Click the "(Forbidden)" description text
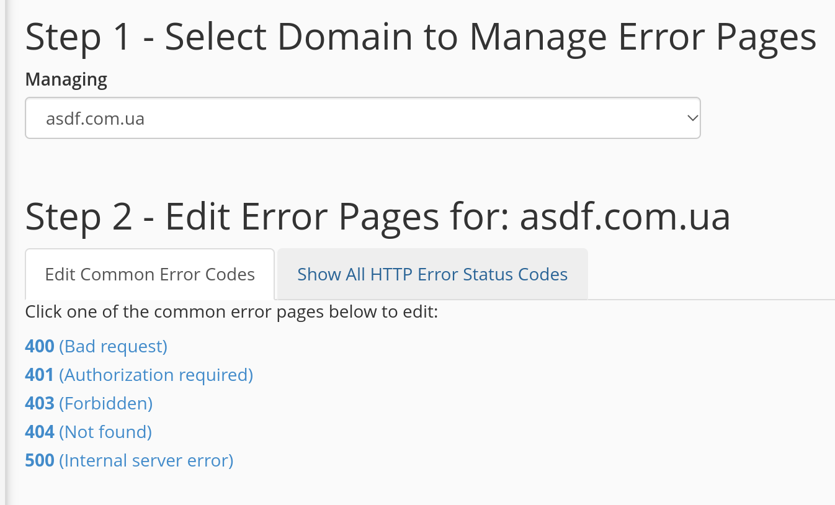This screenshot has width=835, height=505. coord(106,403)
